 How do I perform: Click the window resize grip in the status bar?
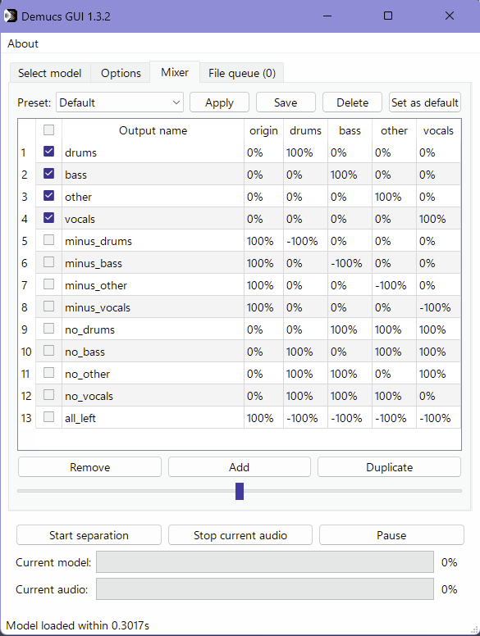474,630
